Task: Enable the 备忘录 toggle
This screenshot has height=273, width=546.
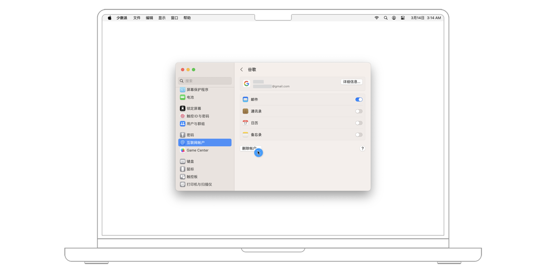Action: coord(359,135)
